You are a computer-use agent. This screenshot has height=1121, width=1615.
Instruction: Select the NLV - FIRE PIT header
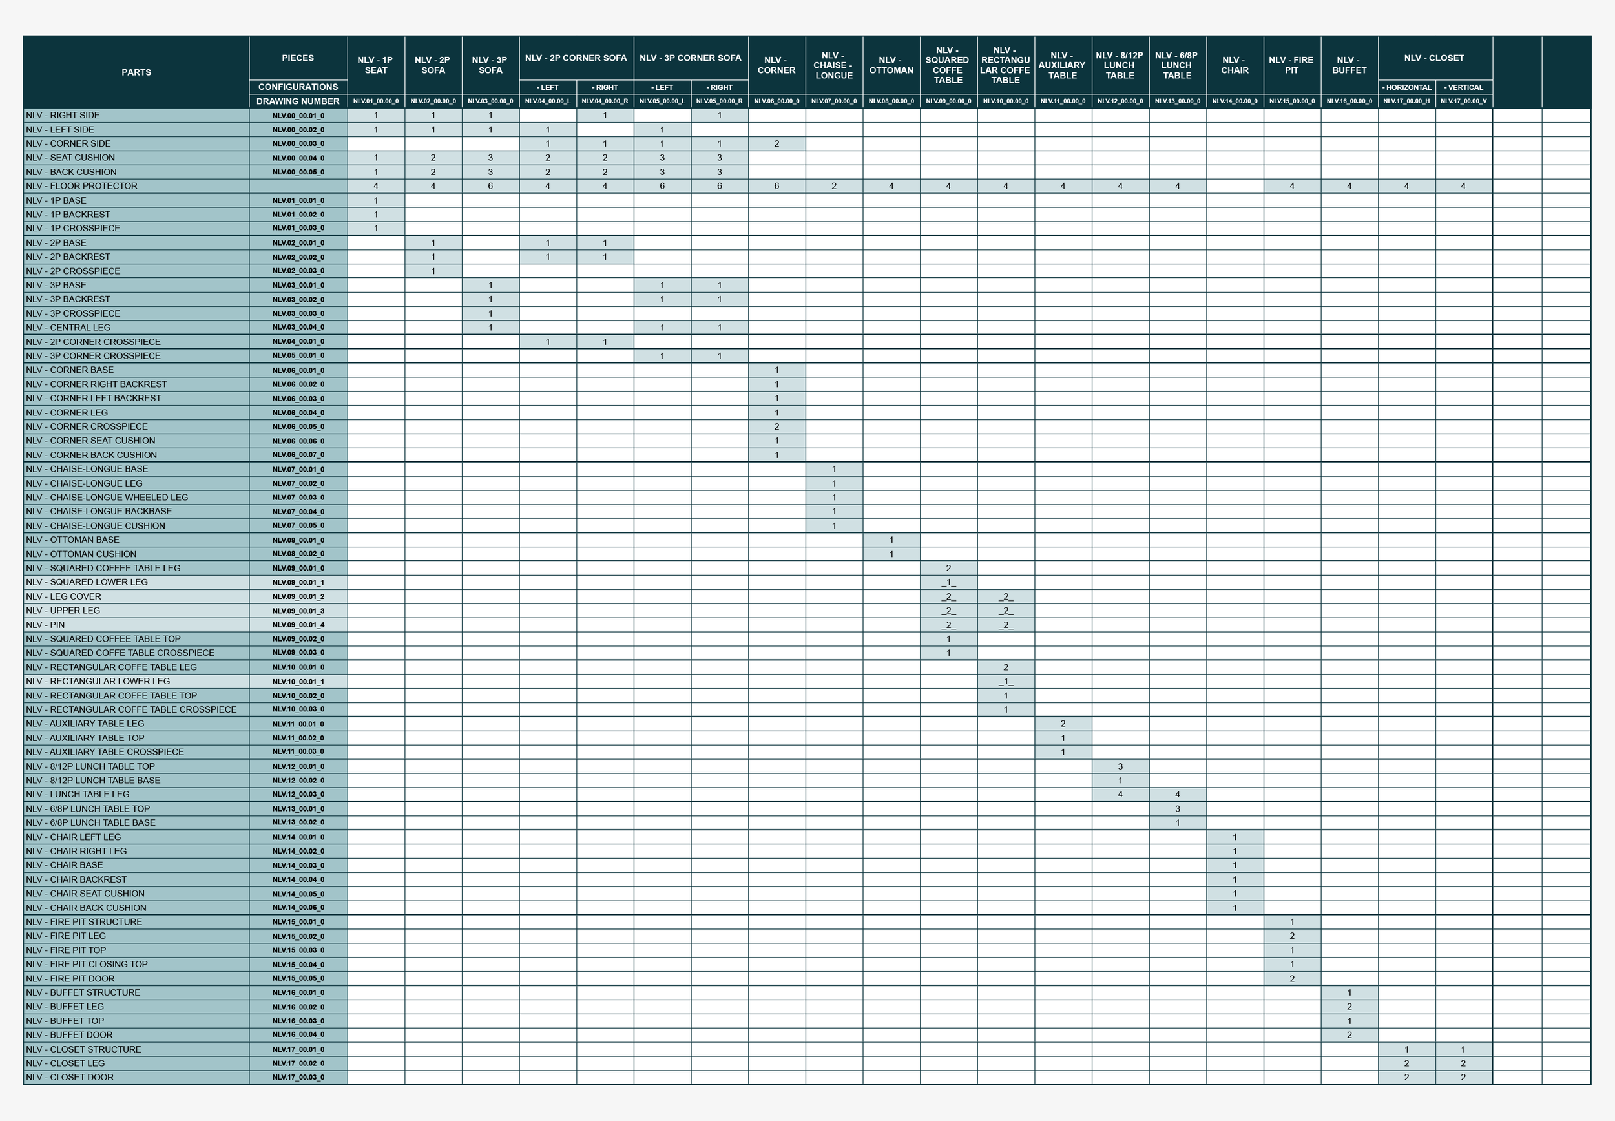(x=1291, y=65)
